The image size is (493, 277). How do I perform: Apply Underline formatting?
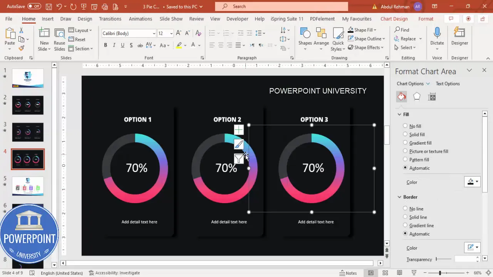[x=122, y=45]
